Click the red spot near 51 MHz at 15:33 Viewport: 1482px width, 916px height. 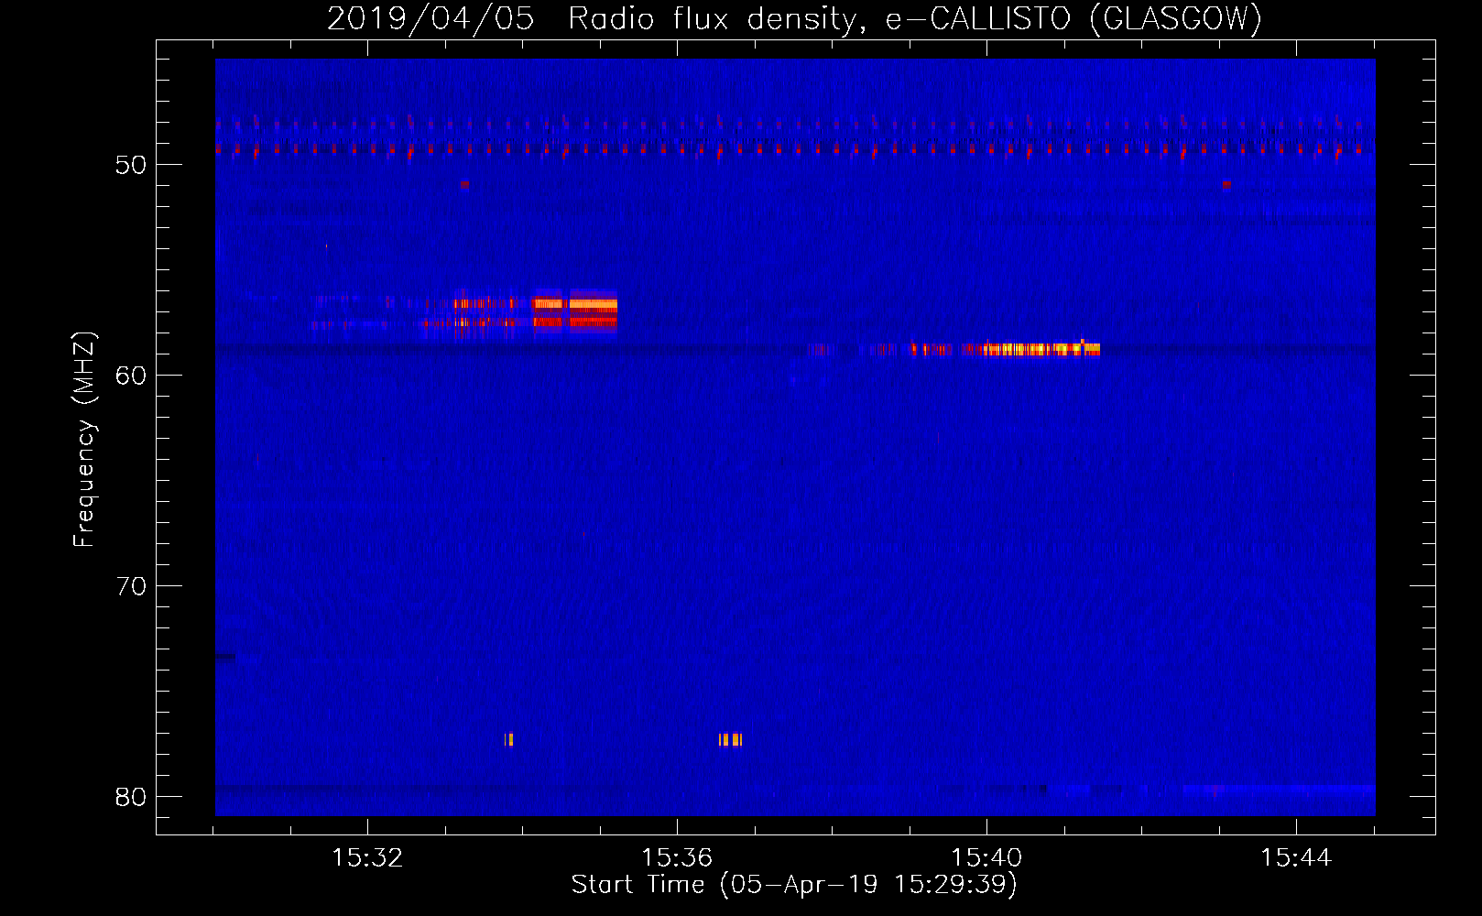pyautogui.click(x=464, y=184)
